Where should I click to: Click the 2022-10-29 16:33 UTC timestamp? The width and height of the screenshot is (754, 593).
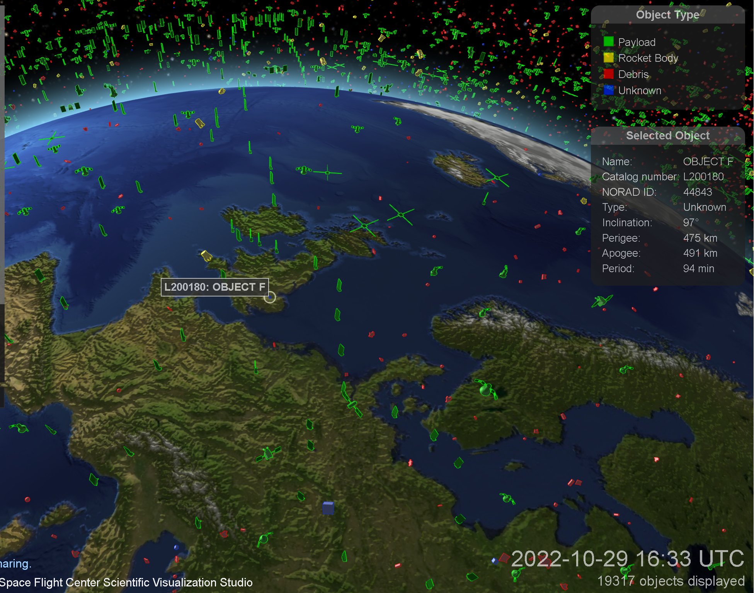pos(627,559)
